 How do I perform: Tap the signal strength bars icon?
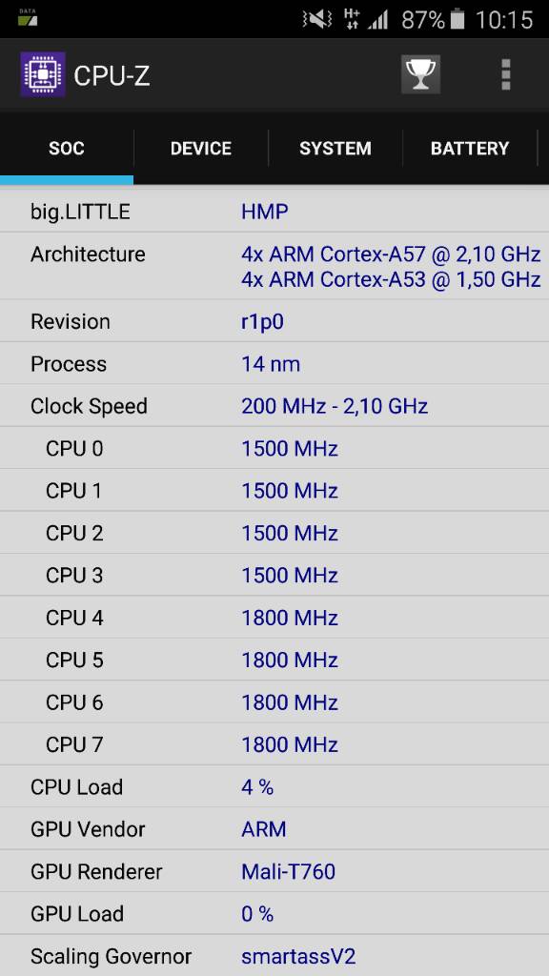[x=377, y=21]
